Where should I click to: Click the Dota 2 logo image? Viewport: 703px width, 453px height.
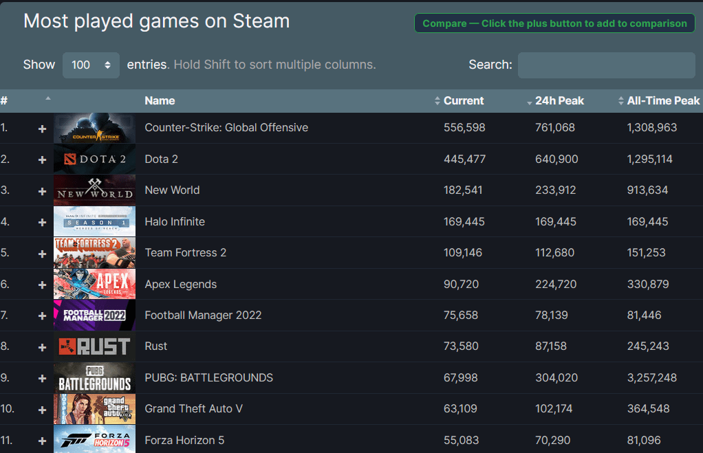(94, 159)
